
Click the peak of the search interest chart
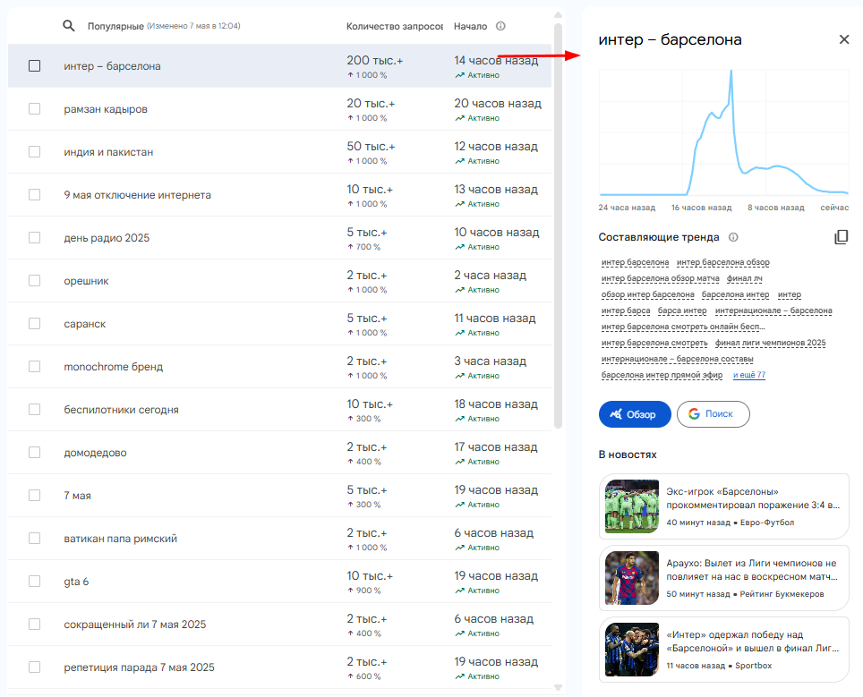pos(731,72)
